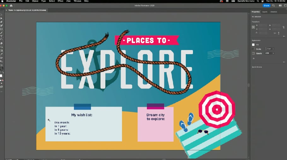Screen dimensions: 287x160
Task: Click the underlined Stroke label link
Action: (x=259, y=49)
